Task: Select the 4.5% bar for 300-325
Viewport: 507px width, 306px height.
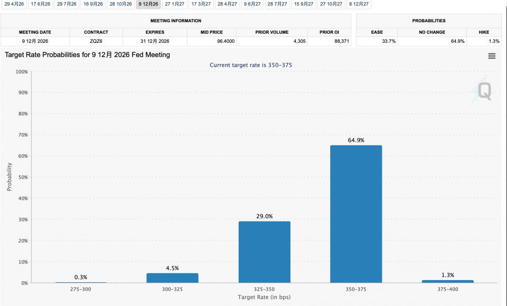Action: [172, 278]
